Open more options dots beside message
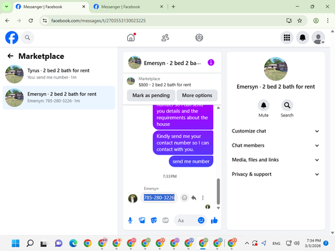 coord(203,197)
